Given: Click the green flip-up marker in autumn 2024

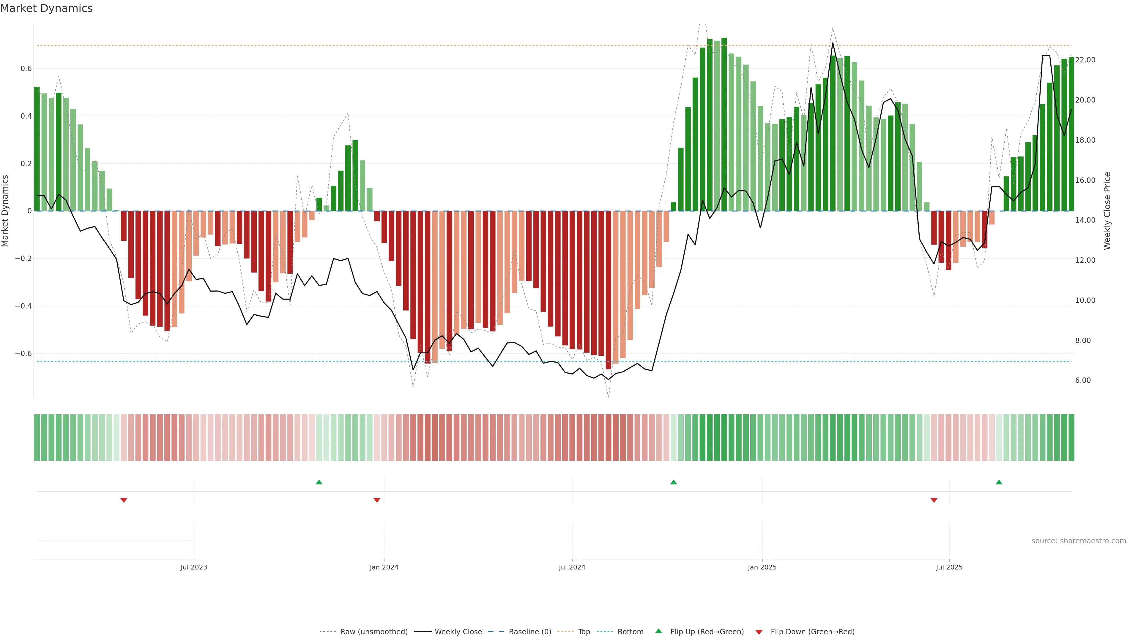Looking at the screenshot, I should tap(673, 482).
